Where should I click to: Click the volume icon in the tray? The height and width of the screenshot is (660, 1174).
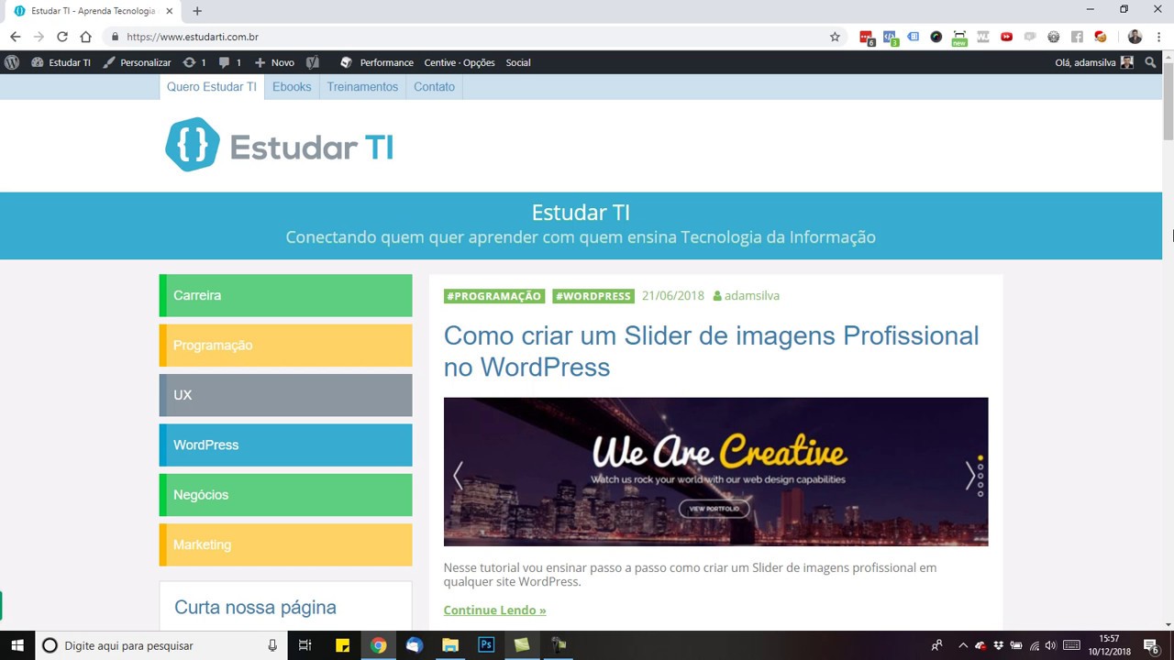pyautogui.click(x=1050, y=645)
